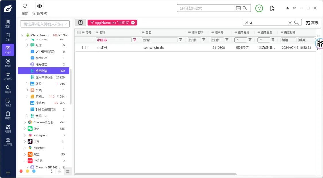323x178 pixels.
Task: Open the 时间线 sidebar section
Action: click(x=8, y=76)
